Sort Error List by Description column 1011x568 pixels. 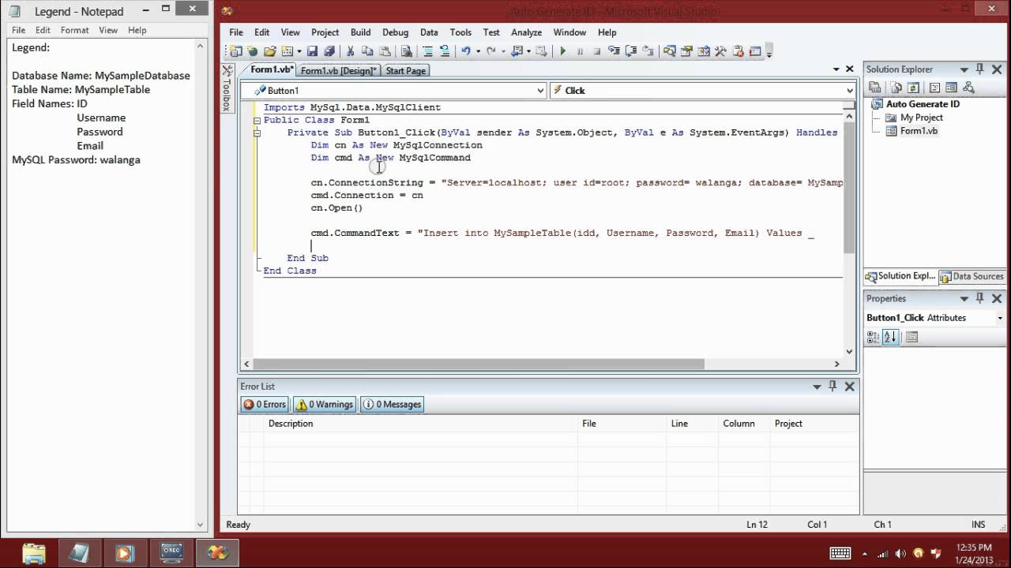pos(420,424)
